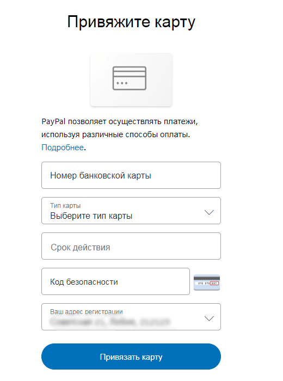
Task: Click the 'Привязать карту' button
Action: tap(131, 357)
